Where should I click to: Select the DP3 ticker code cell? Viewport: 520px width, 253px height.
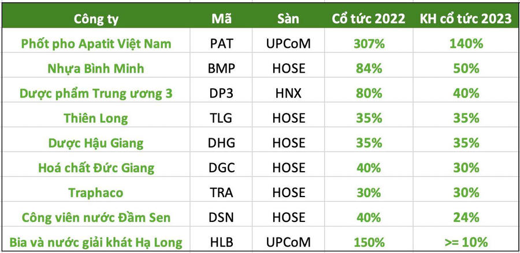click(221, 93)
